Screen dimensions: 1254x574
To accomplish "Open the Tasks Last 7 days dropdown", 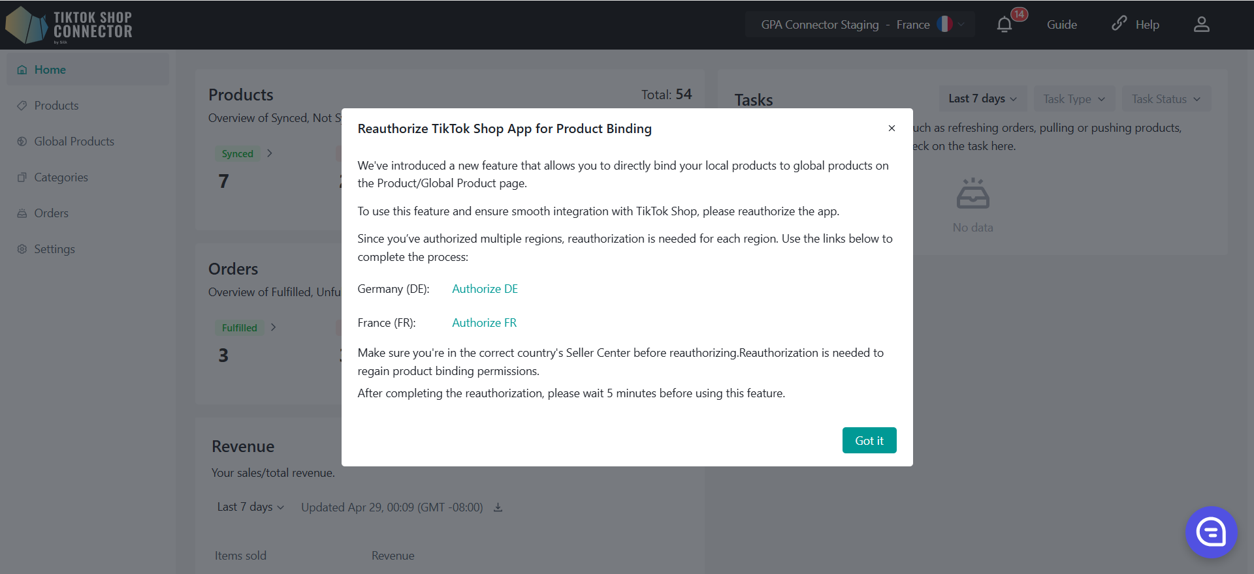I will point(982,98).
